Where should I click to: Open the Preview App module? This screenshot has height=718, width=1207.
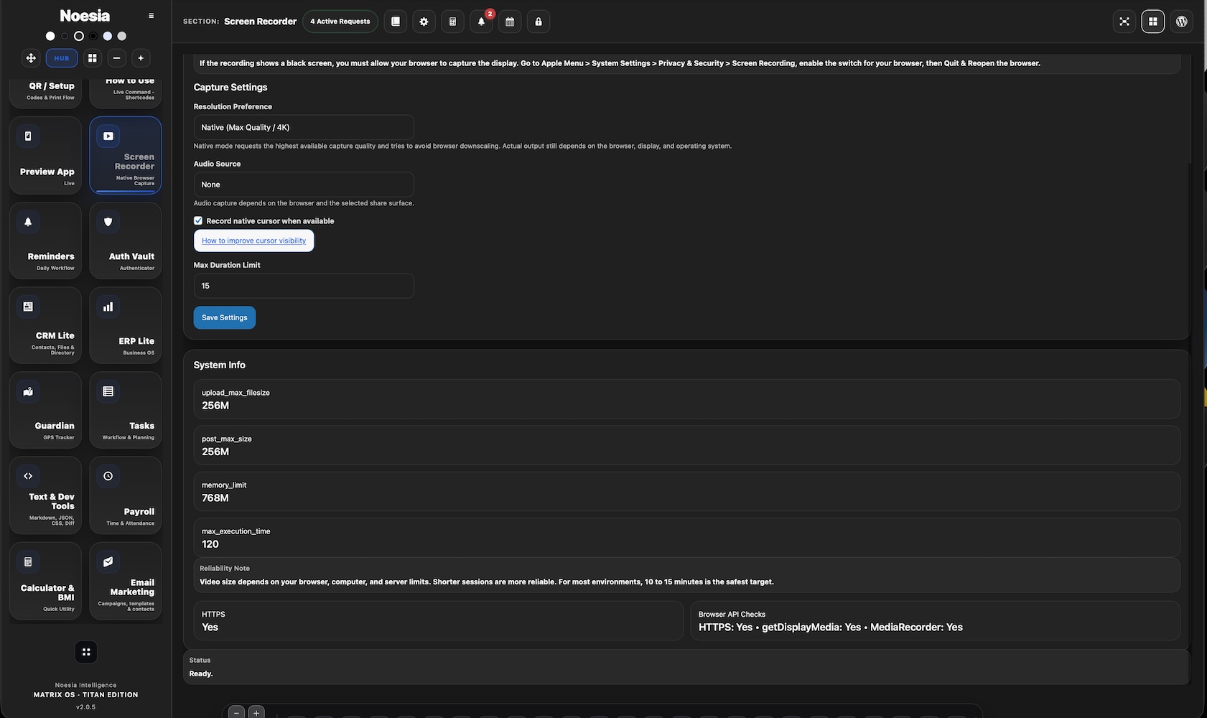click(x=45, y=155)
